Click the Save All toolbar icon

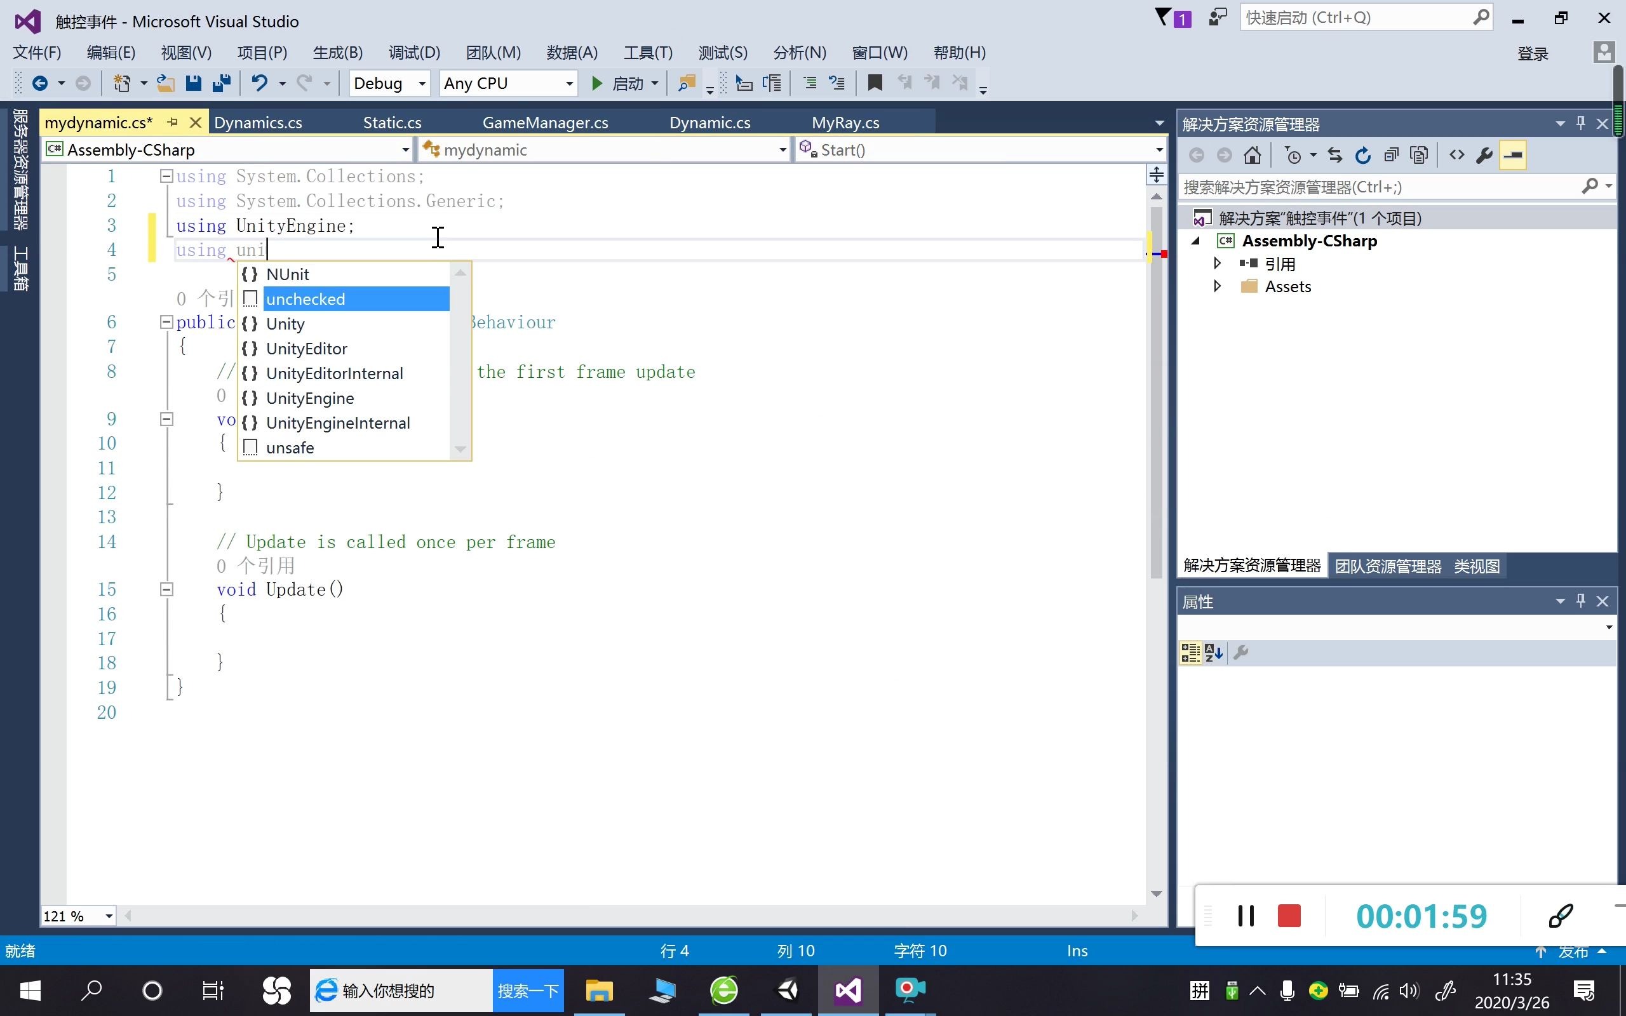point(222,83)
